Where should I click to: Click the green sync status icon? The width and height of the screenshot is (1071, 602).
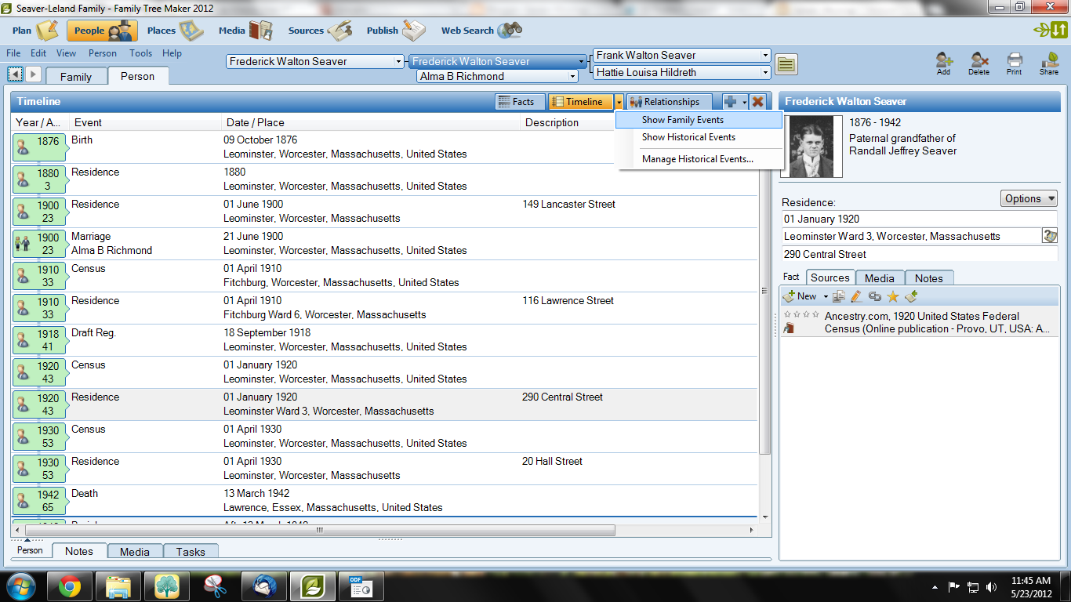[x=1050, y=31]
